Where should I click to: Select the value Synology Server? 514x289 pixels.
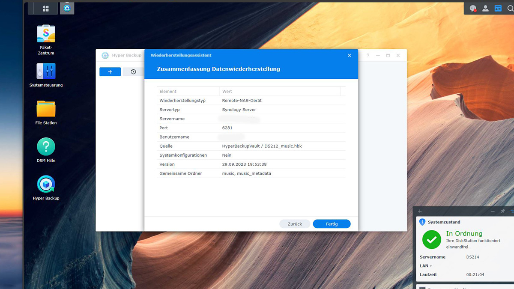(239, 110)
